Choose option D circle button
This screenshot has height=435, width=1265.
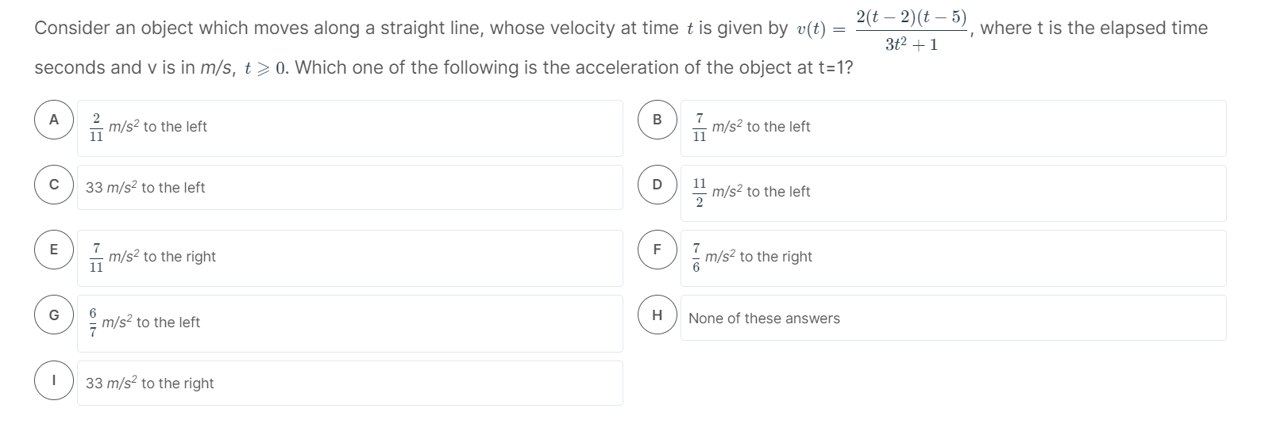point(658,185)
